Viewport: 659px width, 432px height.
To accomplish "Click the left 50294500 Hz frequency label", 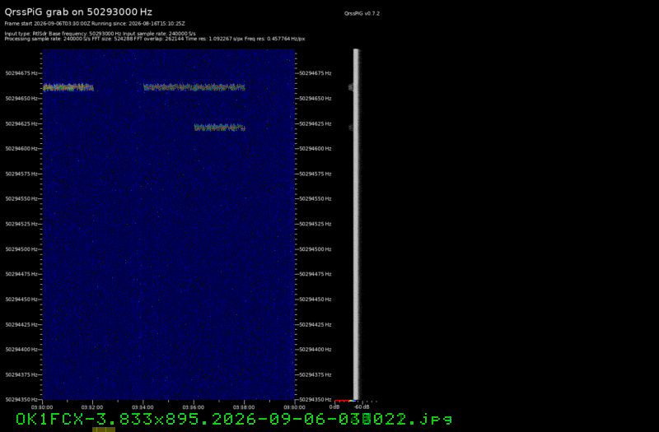I will (21, 249).
